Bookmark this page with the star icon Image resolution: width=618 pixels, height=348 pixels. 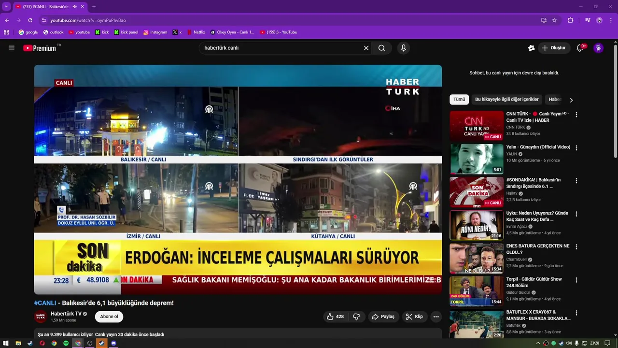[554, 20]
